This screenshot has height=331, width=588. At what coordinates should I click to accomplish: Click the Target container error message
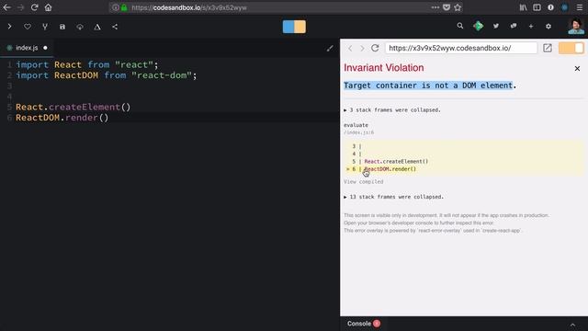coord(430,86)
